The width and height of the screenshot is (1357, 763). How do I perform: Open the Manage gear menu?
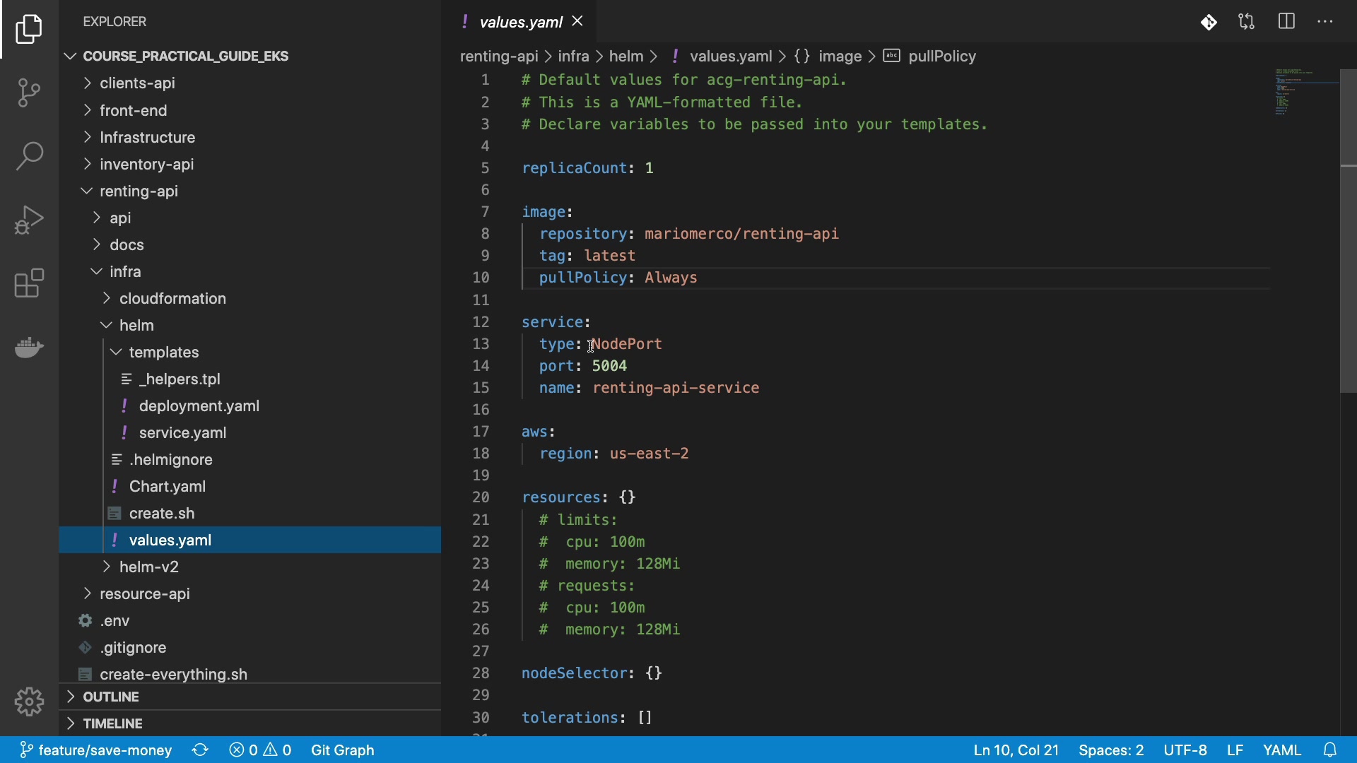[29, 702]
